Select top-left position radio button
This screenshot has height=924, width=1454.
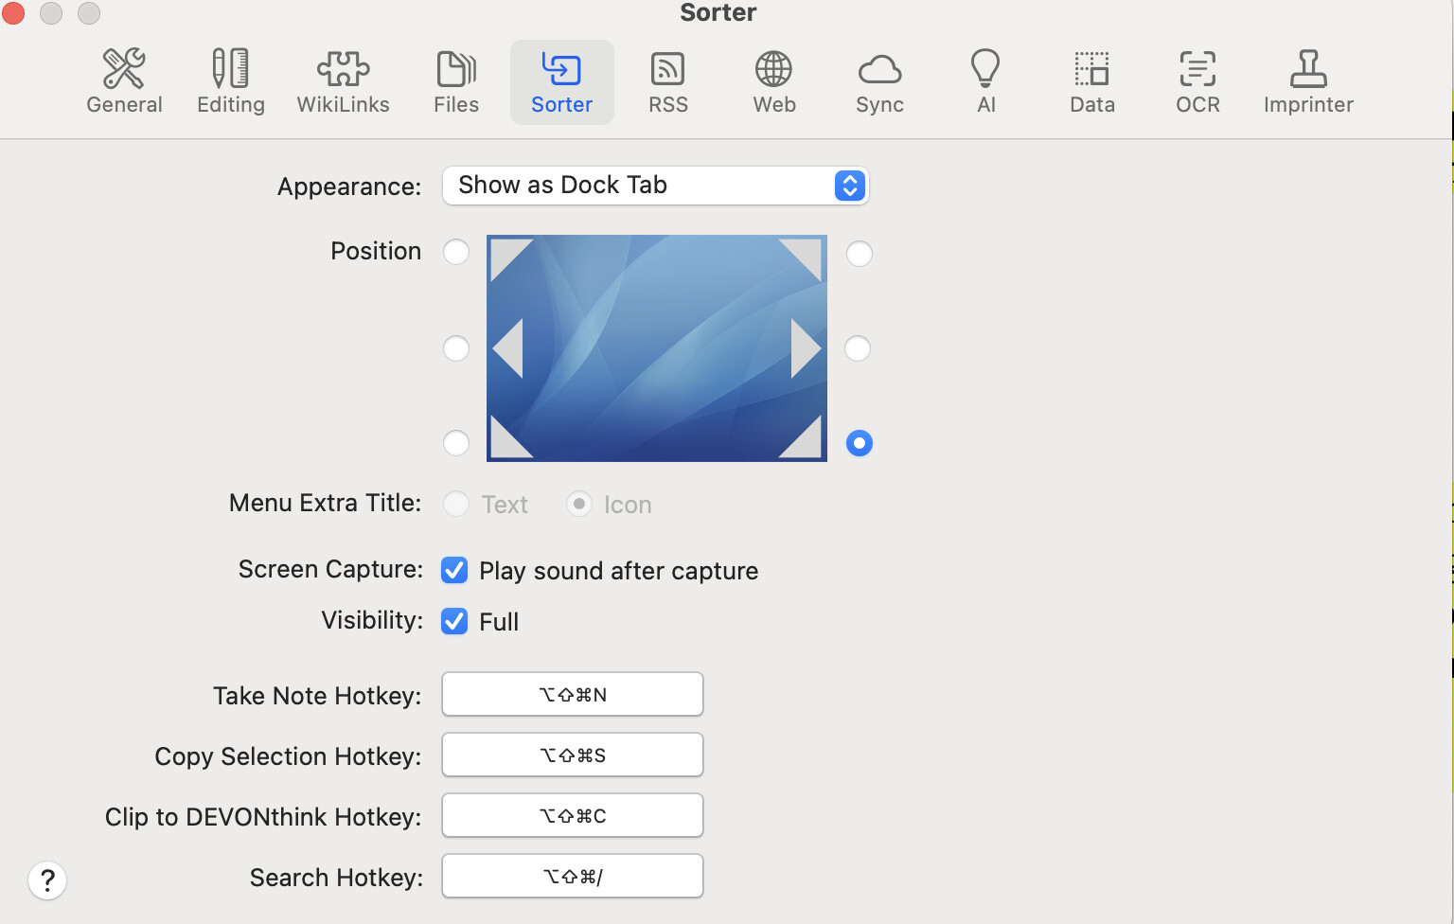pyautogui.click(x=456, y=252)
